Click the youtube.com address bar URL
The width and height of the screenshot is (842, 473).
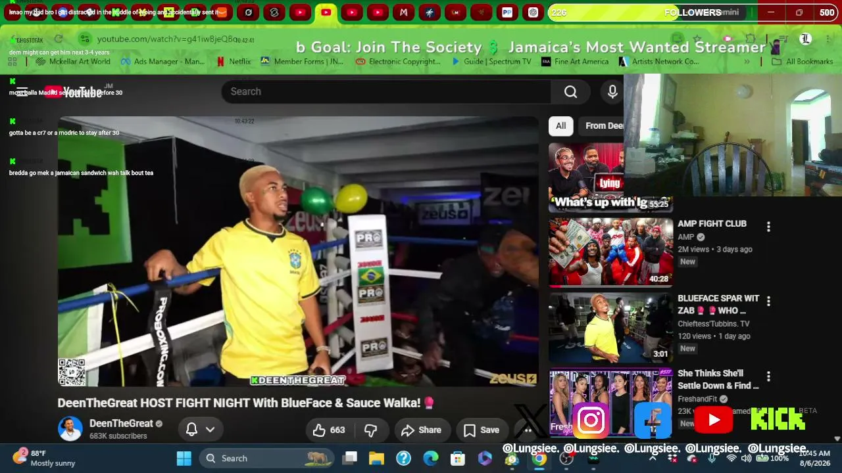click(166, 39)
